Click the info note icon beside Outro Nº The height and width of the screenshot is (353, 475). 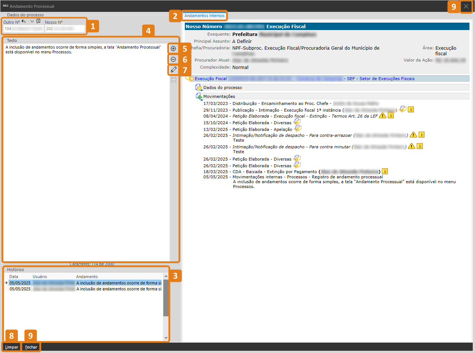[39, 22]
